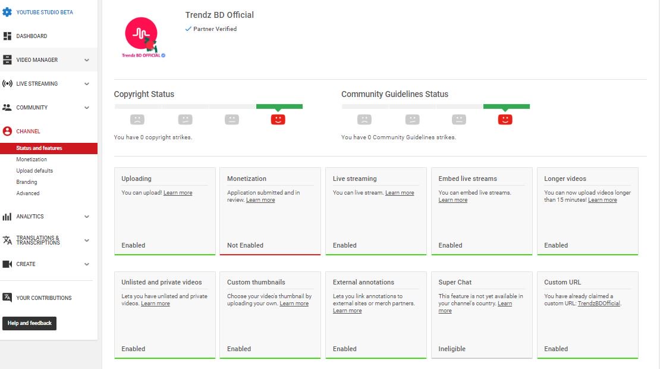Click the second grey face under Community Guidelines

[x=413, y=120]
